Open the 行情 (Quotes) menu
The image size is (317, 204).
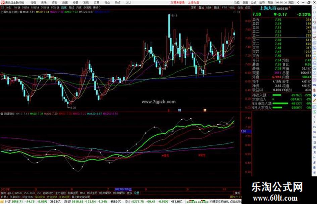pos(33,3)
